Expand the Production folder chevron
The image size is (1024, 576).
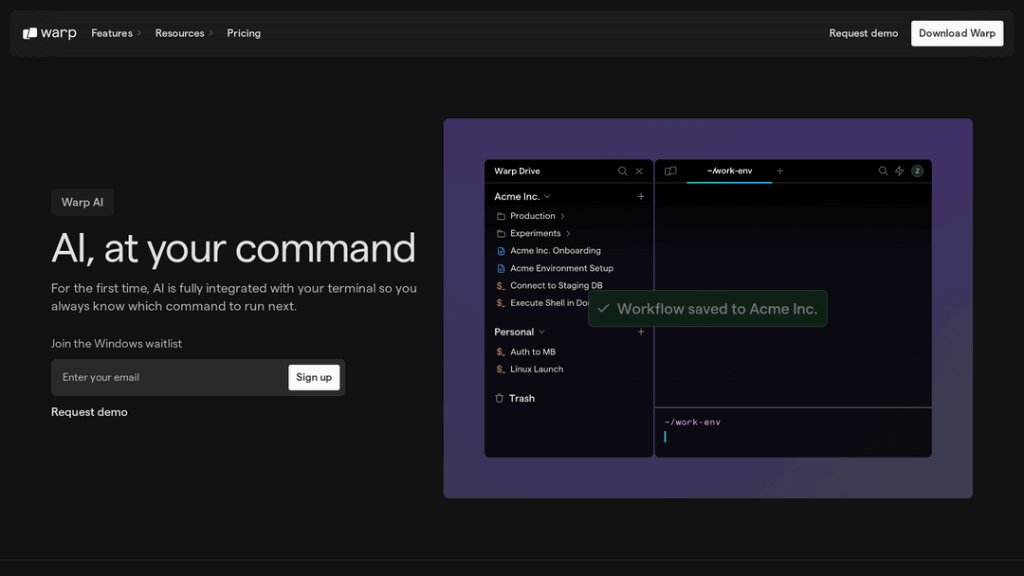[x=562, y=216]
